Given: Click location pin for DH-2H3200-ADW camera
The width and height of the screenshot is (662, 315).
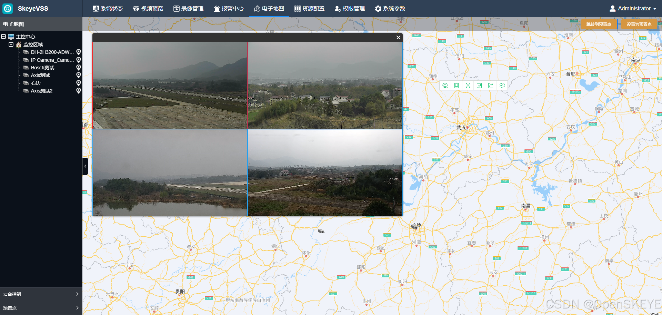Looking at the screenshot, I should [x=79, y=52].
